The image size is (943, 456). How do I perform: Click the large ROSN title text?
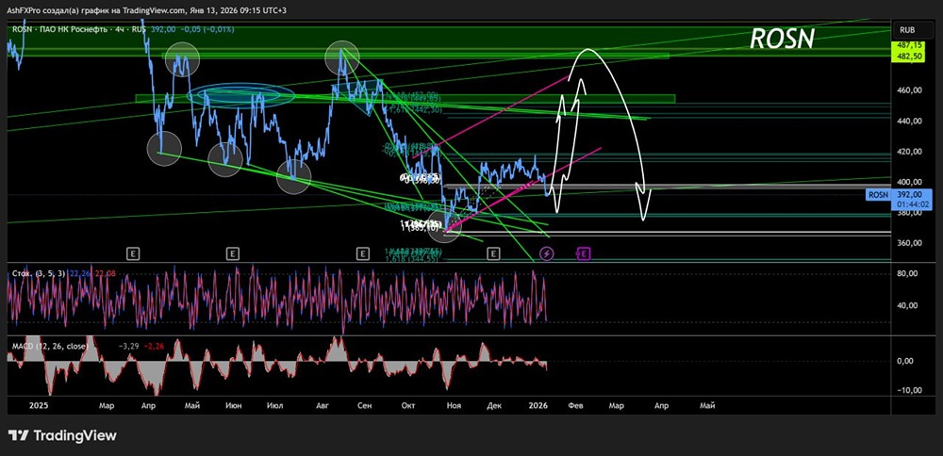[782, 39]
